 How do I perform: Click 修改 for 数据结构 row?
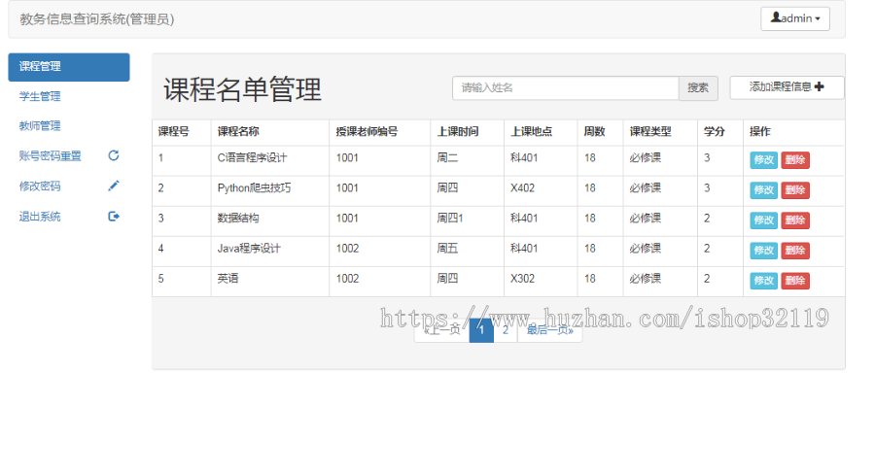tap(763, 220)
